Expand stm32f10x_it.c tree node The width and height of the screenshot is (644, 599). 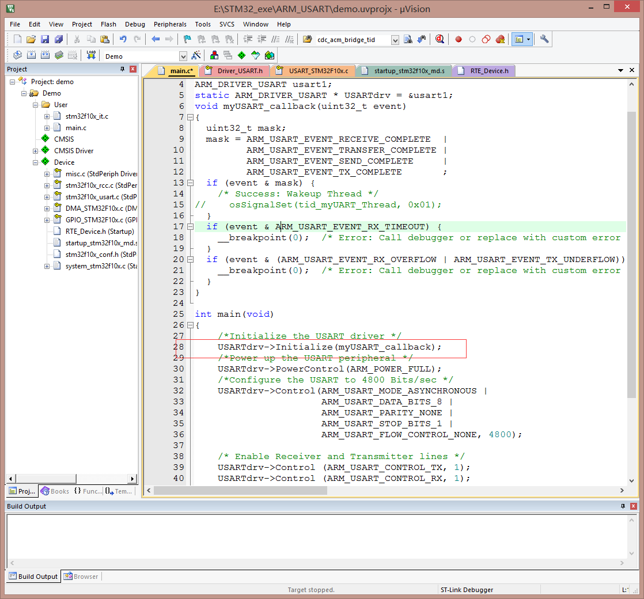(47, 116)
